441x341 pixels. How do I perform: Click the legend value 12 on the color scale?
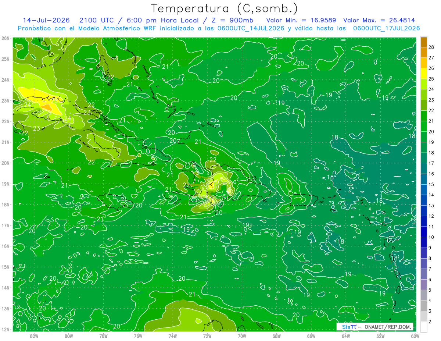click(431, 216)
